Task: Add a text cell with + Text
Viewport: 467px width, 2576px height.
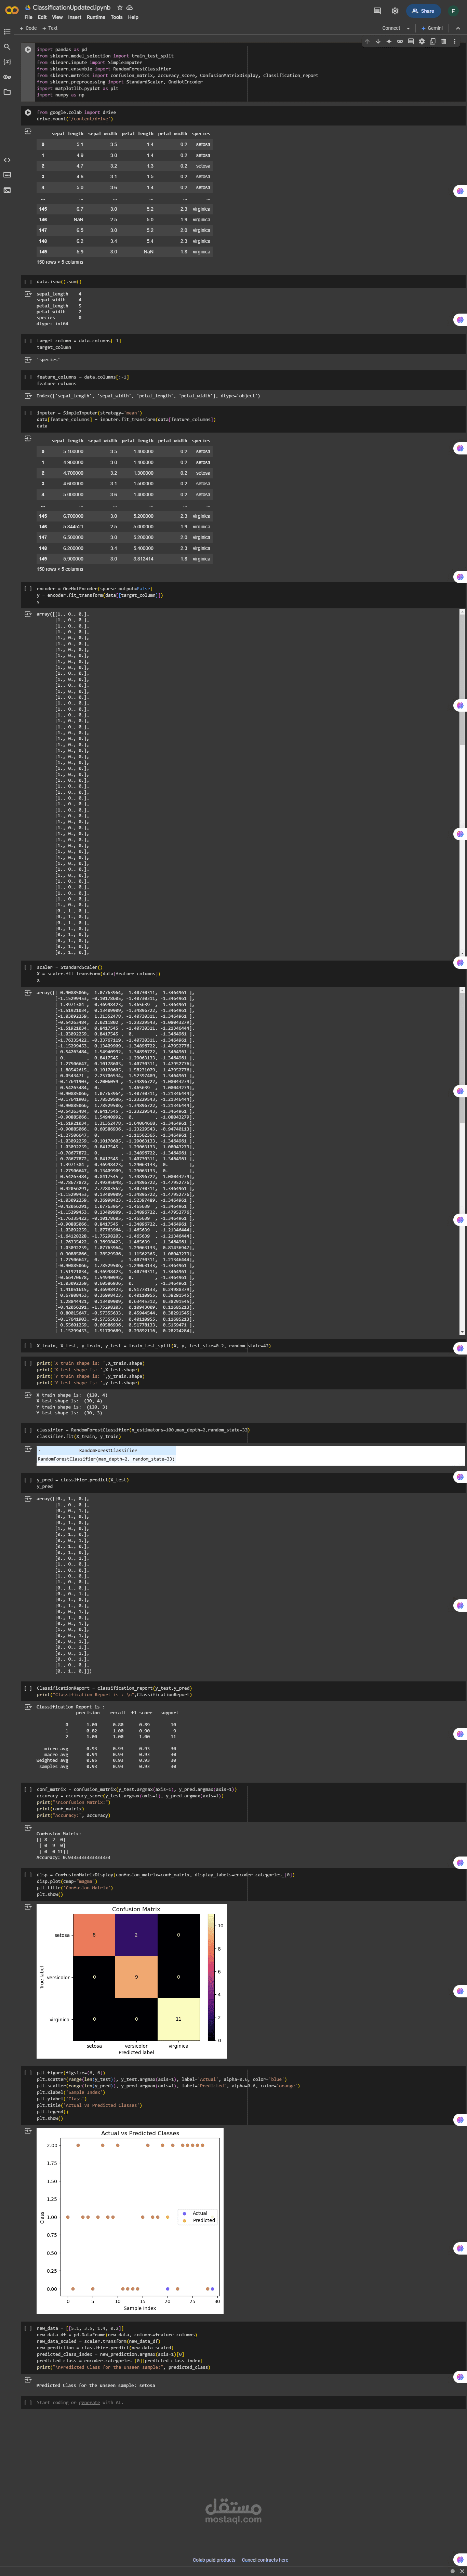Action: tap(50, 28)
